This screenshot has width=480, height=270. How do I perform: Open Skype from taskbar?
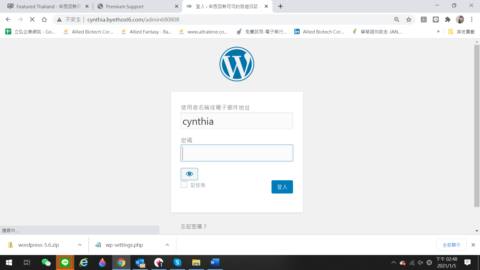[177, 262]
